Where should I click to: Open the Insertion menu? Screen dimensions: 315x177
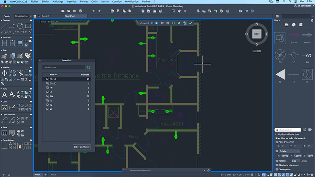pos(72,2)
